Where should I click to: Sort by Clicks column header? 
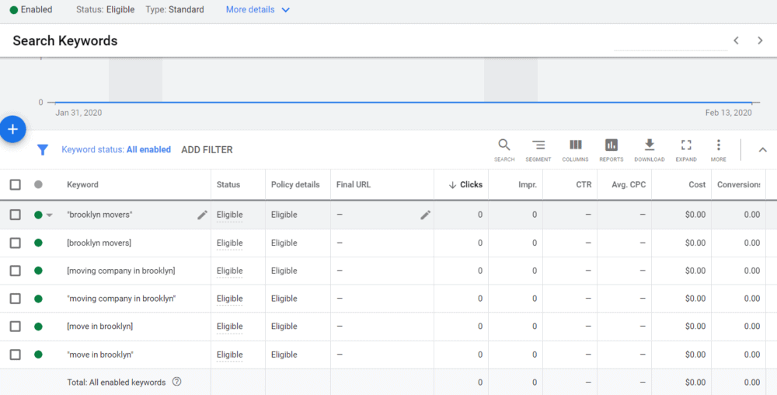[x=466, y=185]
